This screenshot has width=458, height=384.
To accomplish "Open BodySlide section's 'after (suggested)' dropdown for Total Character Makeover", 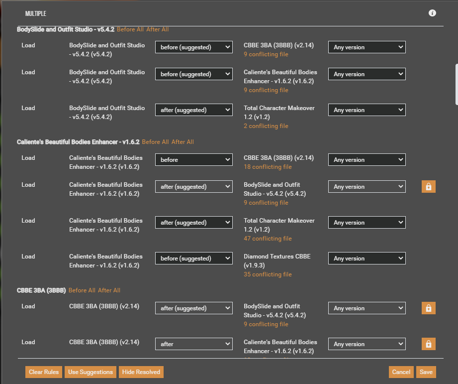I will click(x=194, y=110).
